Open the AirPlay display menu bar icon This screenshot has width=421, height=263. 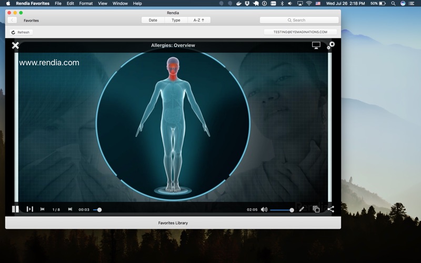tap(300, 4)
